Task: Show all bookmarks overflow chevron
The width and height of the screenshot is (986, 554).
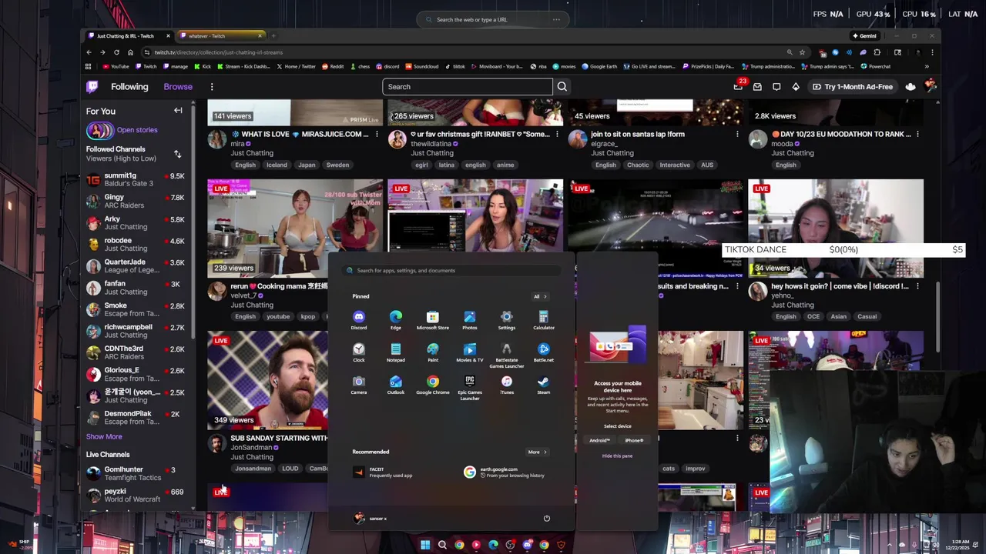Action: pyautogui.click(x=927, y=66)
